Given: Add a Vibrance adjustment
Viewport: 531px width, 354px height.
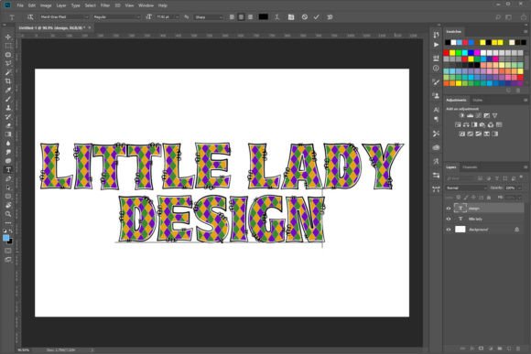Looking at the screenshot, I should coord(495,116).
